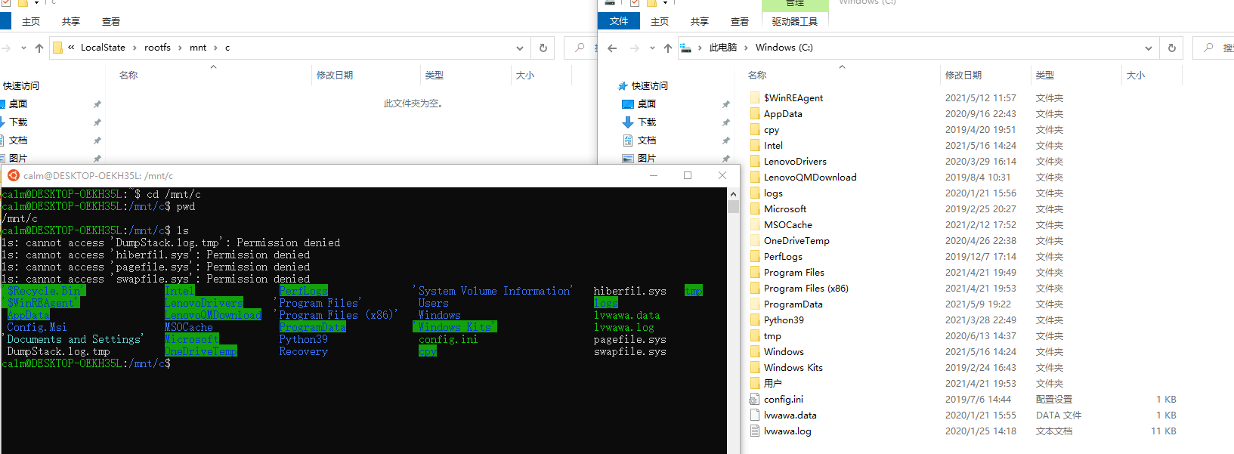Select 下载 in left navigation pane
The width and height of the screenshot is (1234, 454).
[18, 122]
